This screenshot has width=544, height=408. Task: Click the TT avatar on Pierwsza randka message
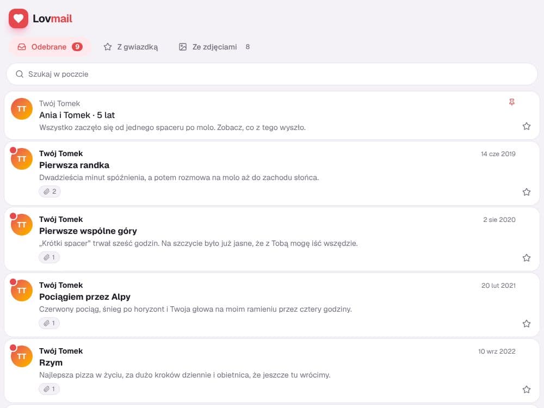click(22, 159)
